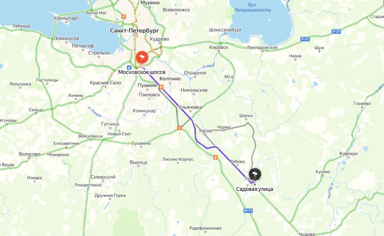Click the Тосно town label
Screen dimensions: 384x236
coord(205,131)
